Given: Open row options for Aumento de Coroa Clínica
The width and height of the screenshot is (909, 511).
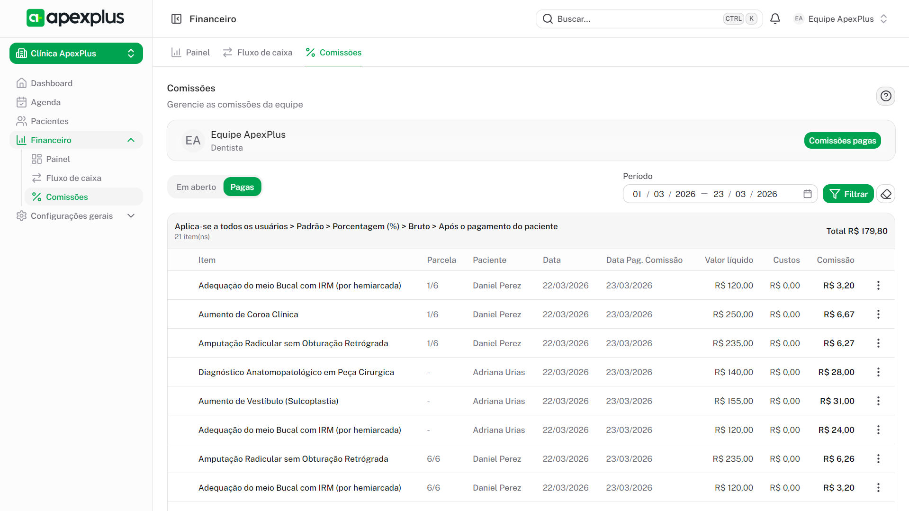Looking at the screenshot, I should point(878,314).
